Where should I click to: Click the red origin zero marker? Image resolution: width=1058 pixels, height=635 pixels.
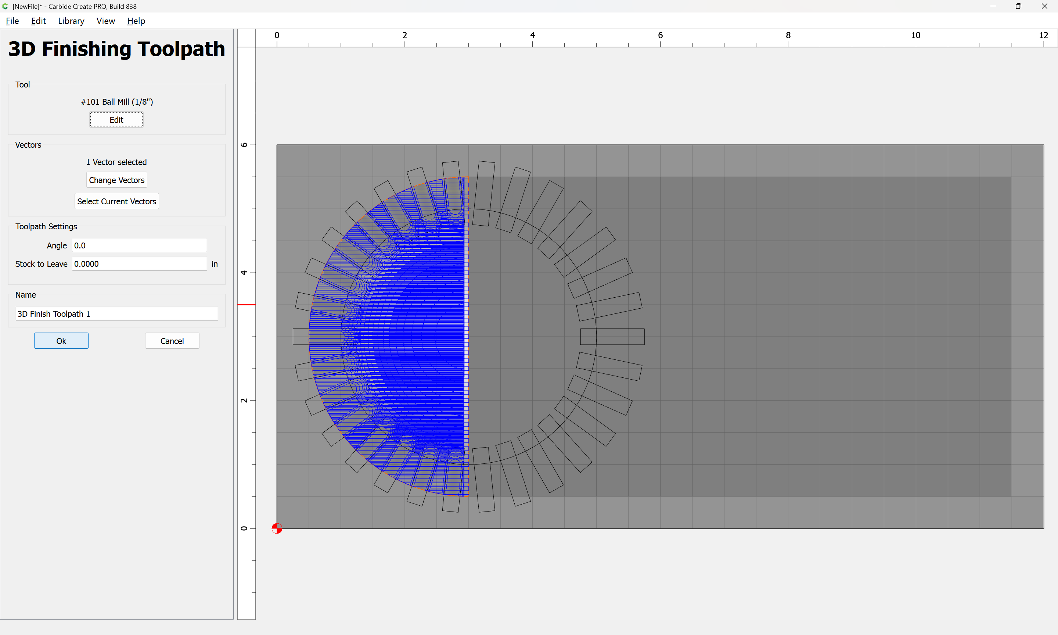(x=277, y=528)
